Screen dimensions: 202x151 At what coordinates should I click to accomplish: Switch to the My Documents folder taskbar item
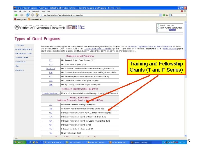(97, 142)
